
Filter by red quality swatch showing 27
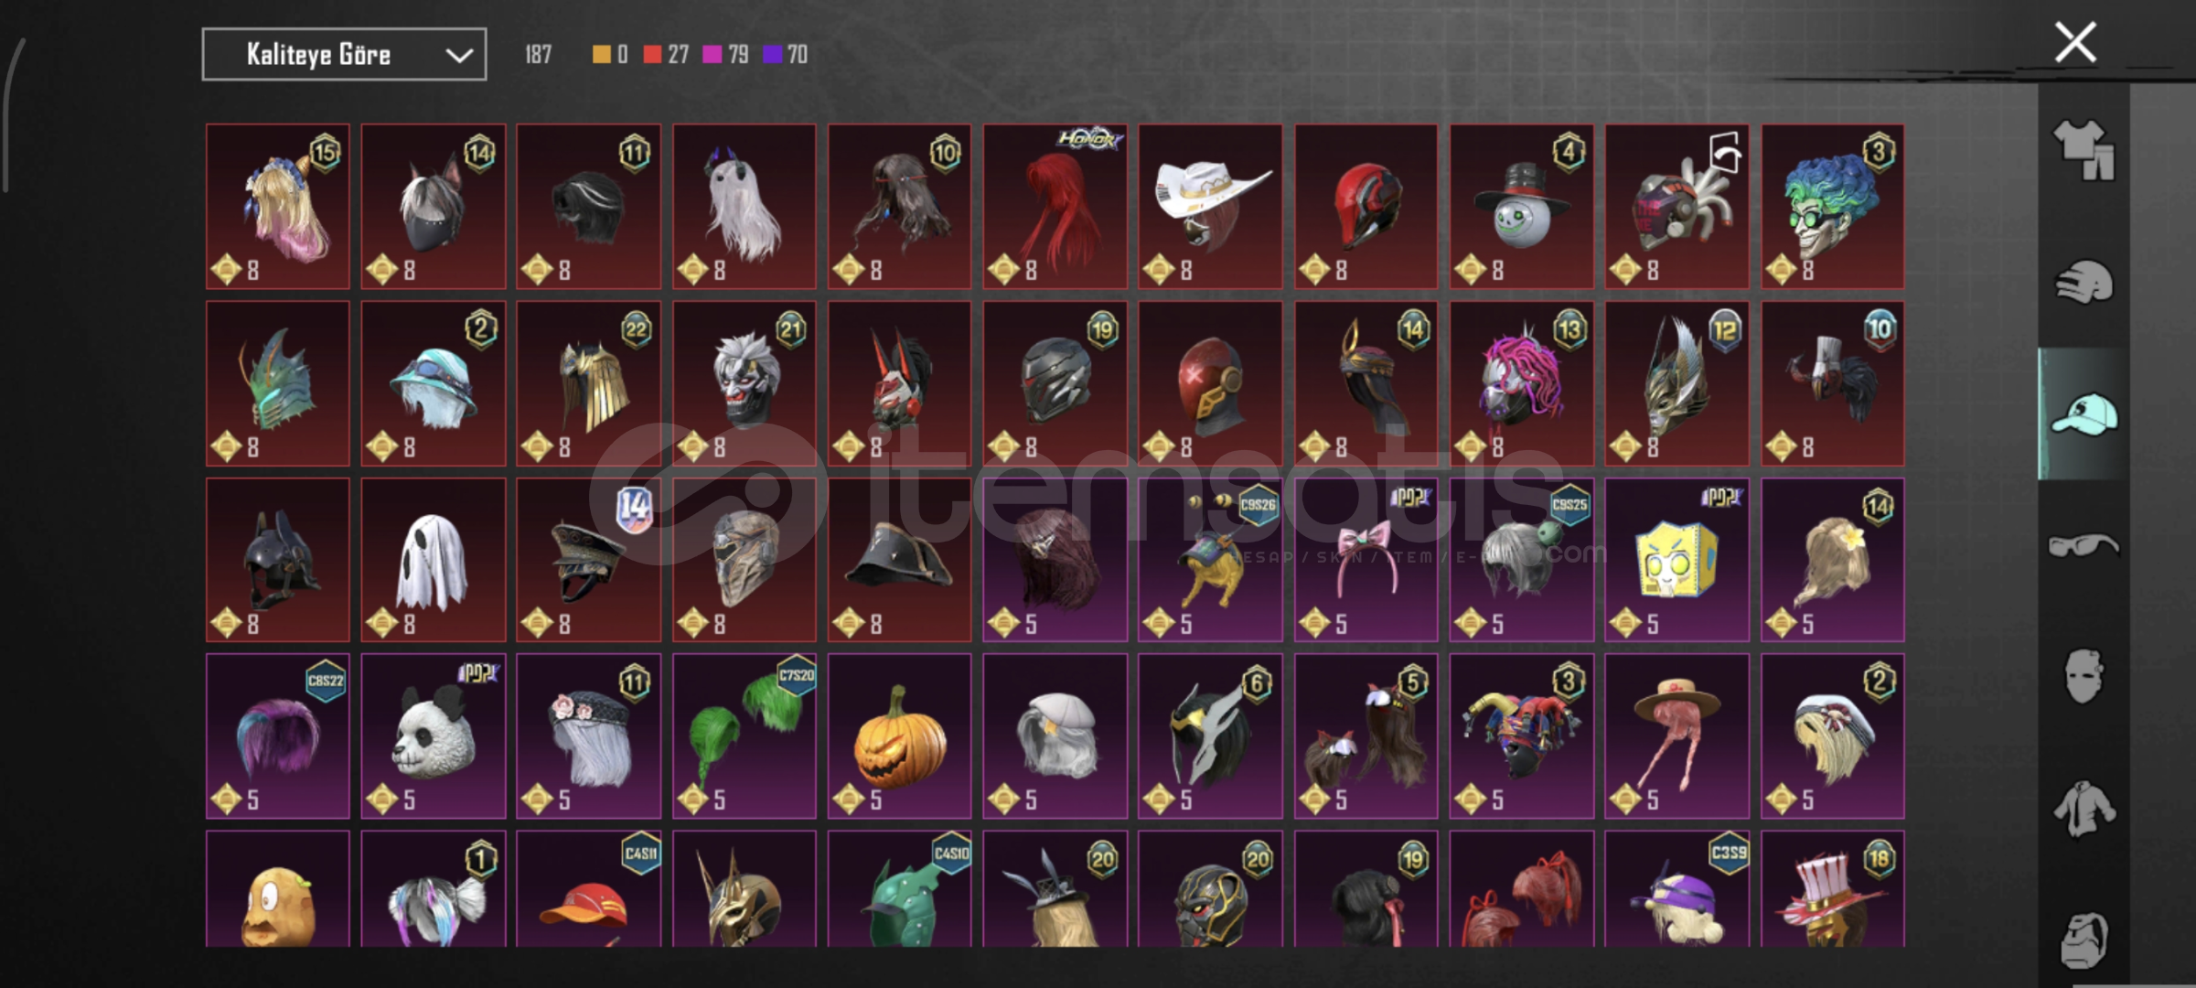[x=665, y=55]
